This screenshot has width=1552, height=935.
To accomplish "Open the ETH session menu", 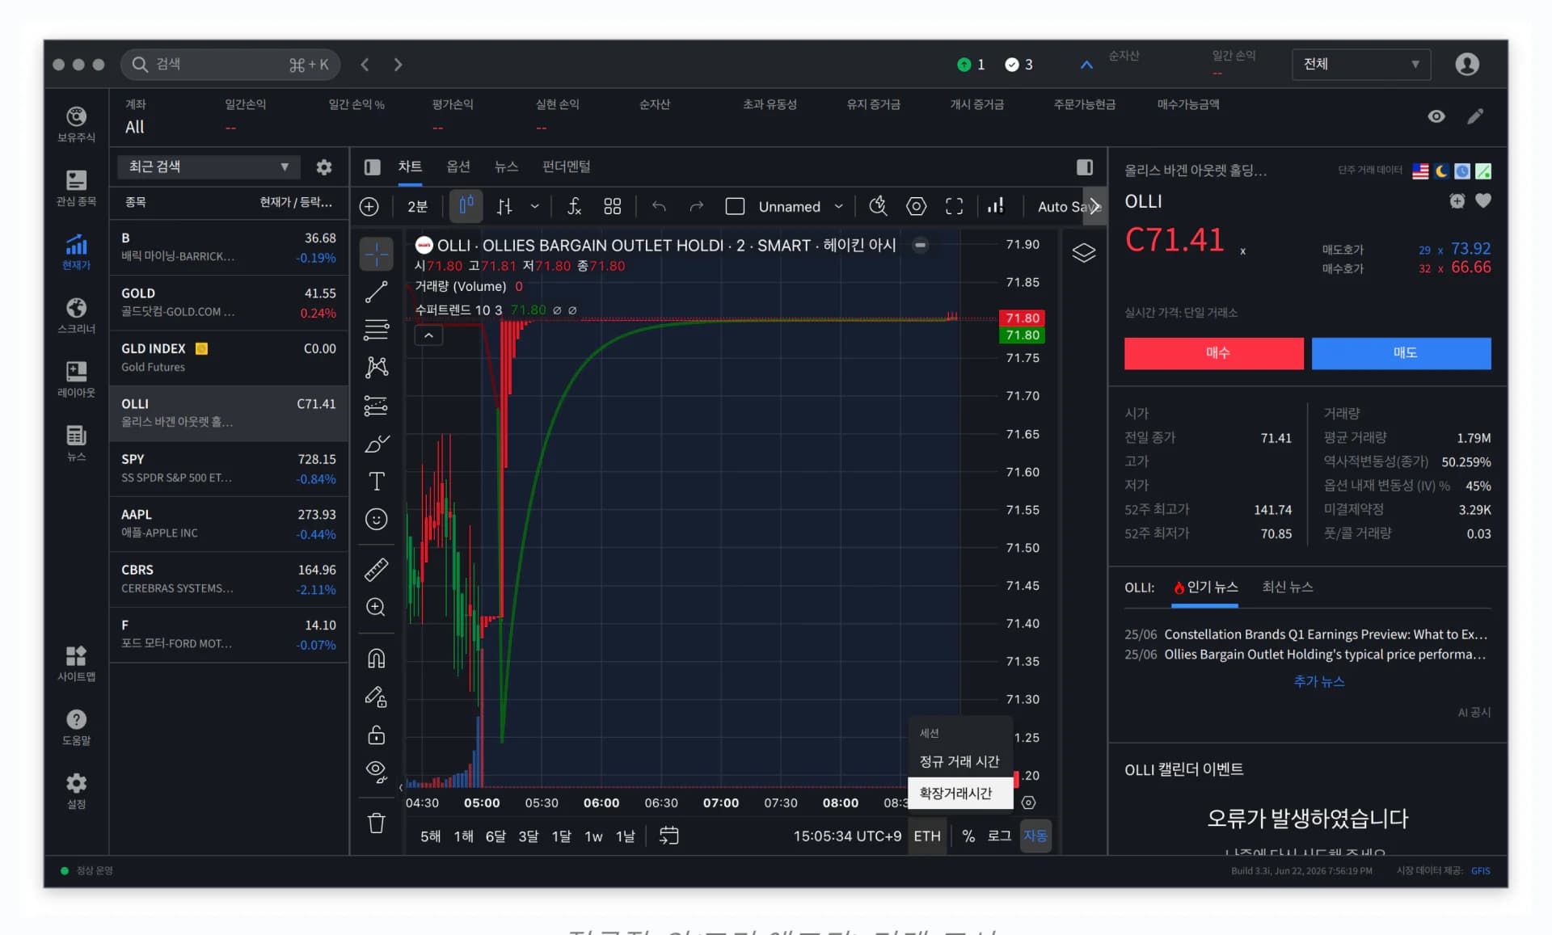I will tap(927, 836).
